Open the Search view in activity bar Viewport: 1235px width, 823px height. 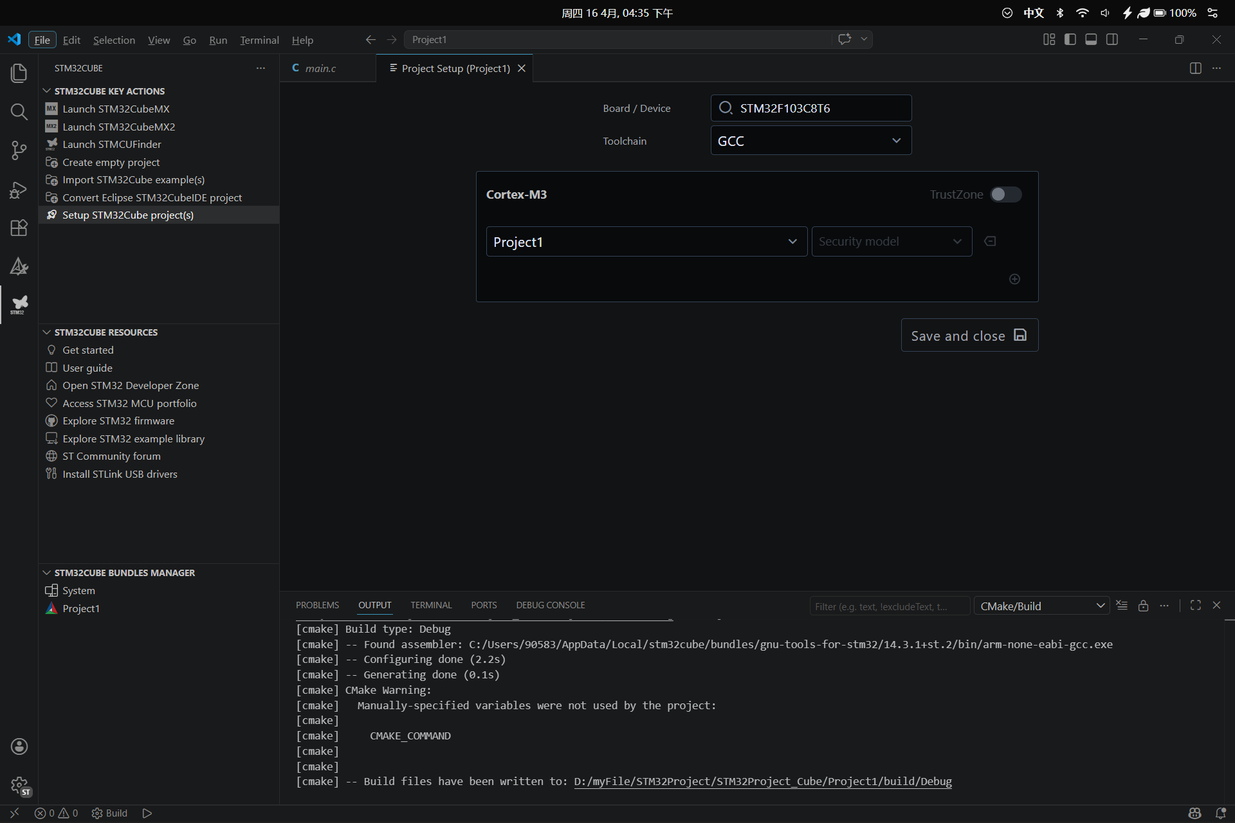[19, 112]
